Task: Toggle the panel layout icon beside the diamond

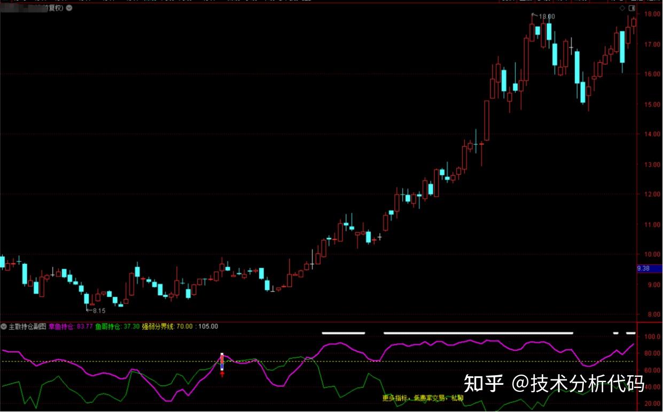Action: click(633, 9)
